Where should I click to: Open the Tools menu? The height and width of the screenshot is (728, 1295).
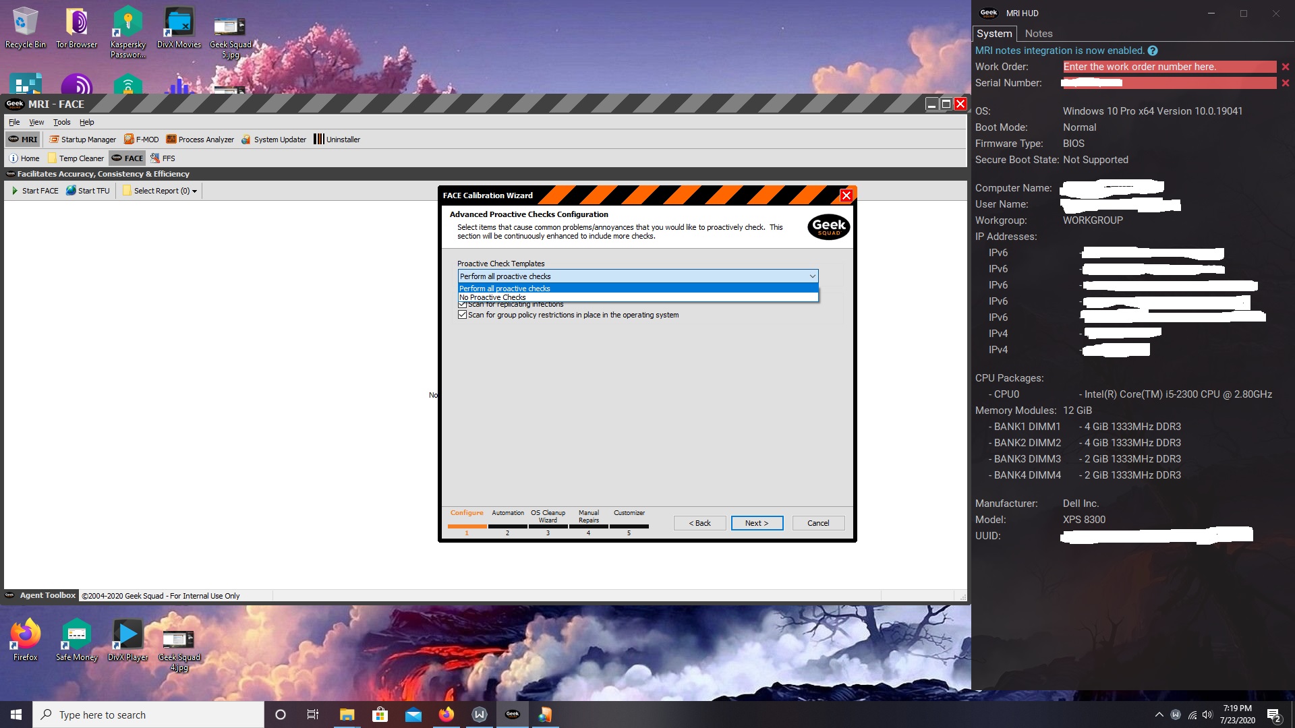[x=61, y=122]
